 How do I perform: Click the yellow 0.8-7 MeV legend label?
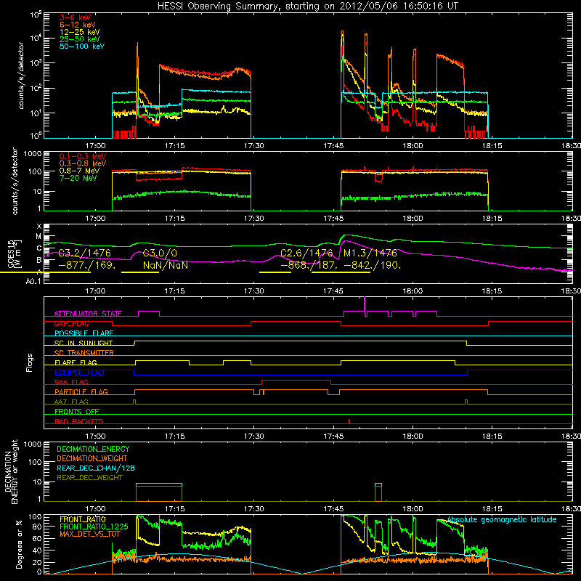pos(79,171)
